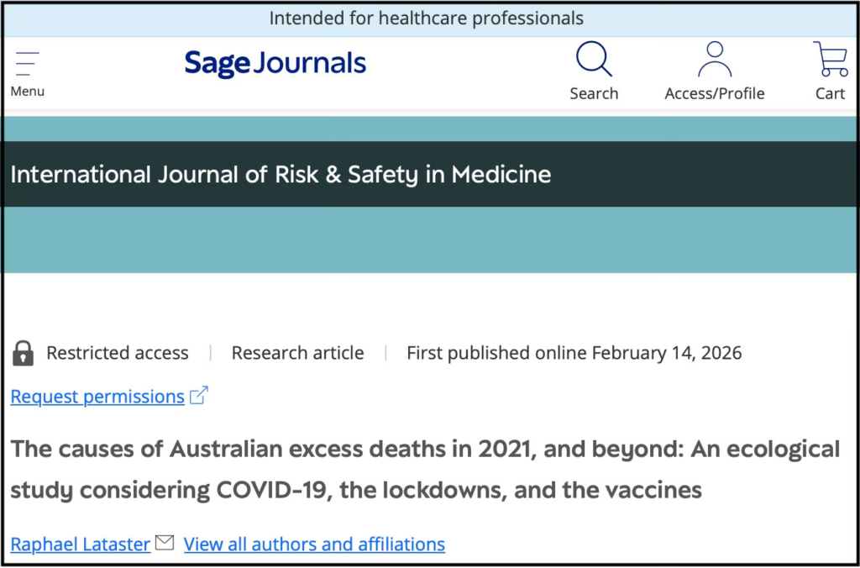Click the Australian excess deaths article title
This screenshot has width=860, height=568.
click(425, 469)
